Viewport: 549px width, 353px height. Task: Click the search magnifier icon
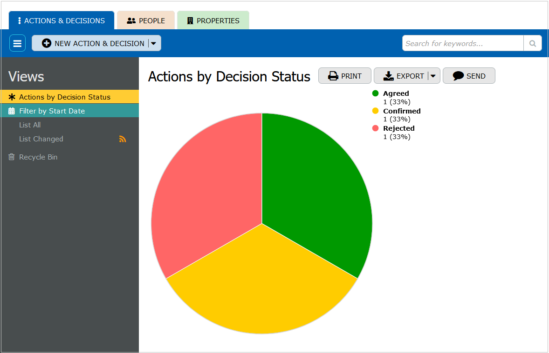point(532,43)
